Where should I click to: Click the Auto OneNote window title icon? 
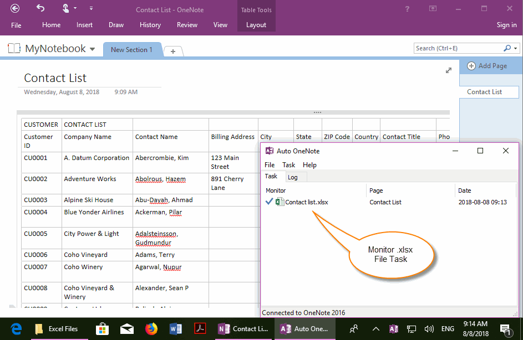coord(269,151)
